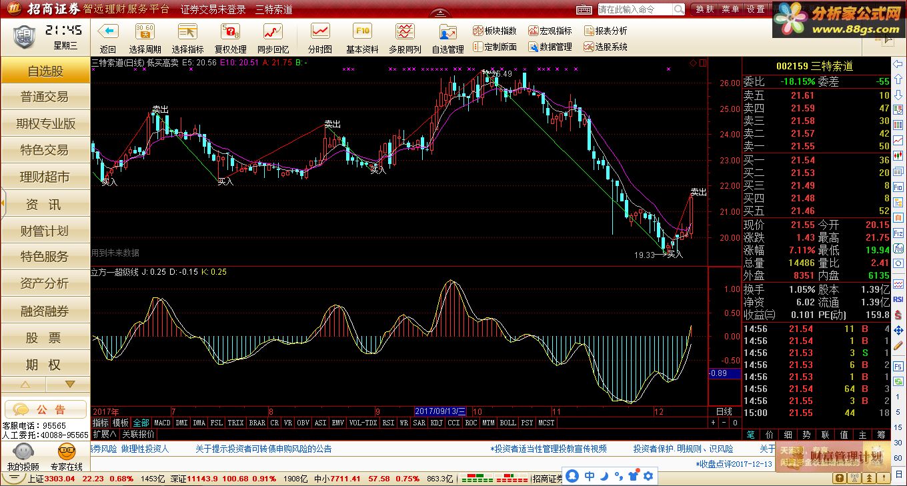Select RSI indicator tab
The height and width of the screenshot is (486, 907).
coord(388,423)
